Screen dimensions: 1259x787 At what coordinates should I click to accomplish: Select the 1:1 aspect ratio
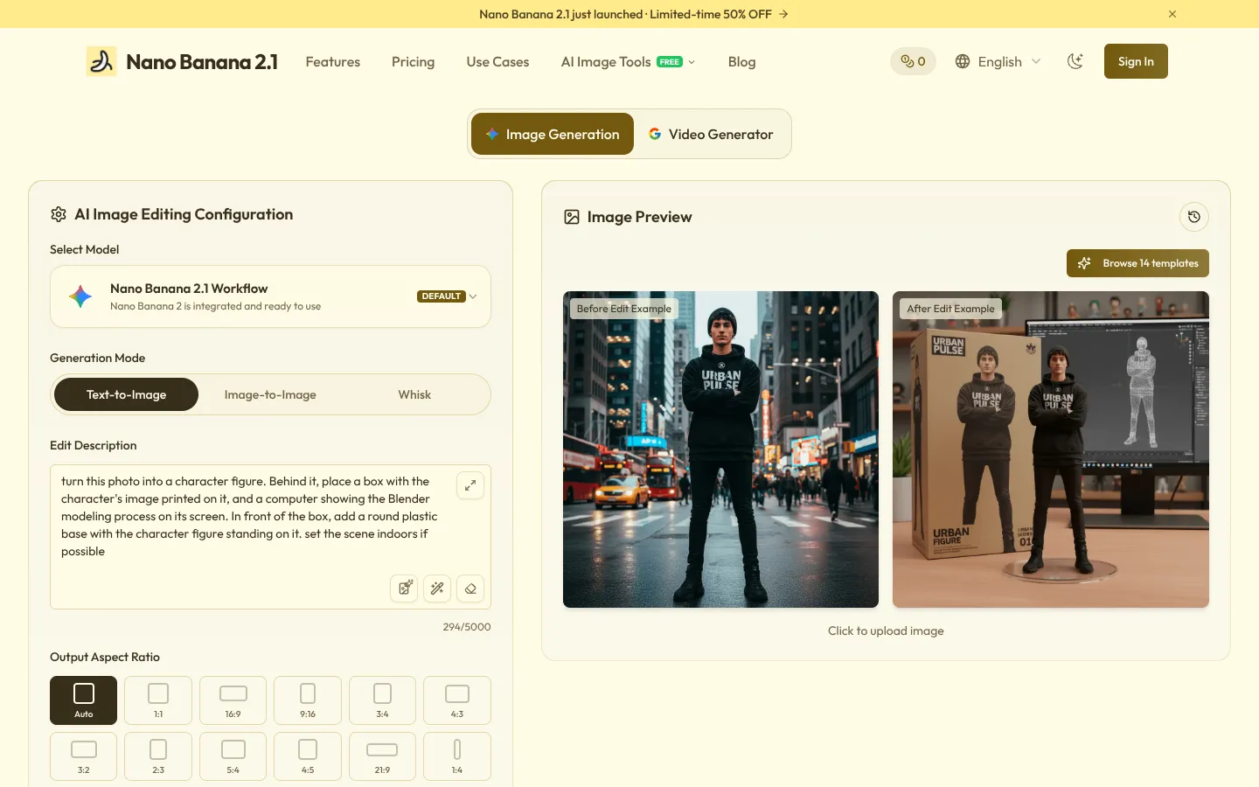pyautogui.click(x=158, y=700)
